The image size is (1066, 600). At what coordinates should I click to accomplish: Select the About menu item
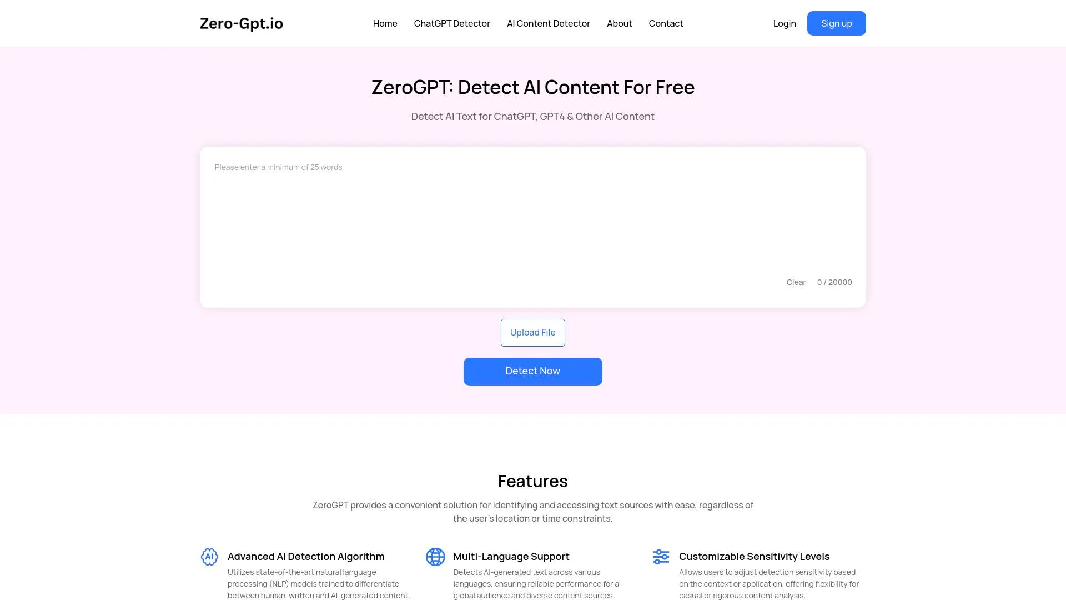(x=620, y=23)
